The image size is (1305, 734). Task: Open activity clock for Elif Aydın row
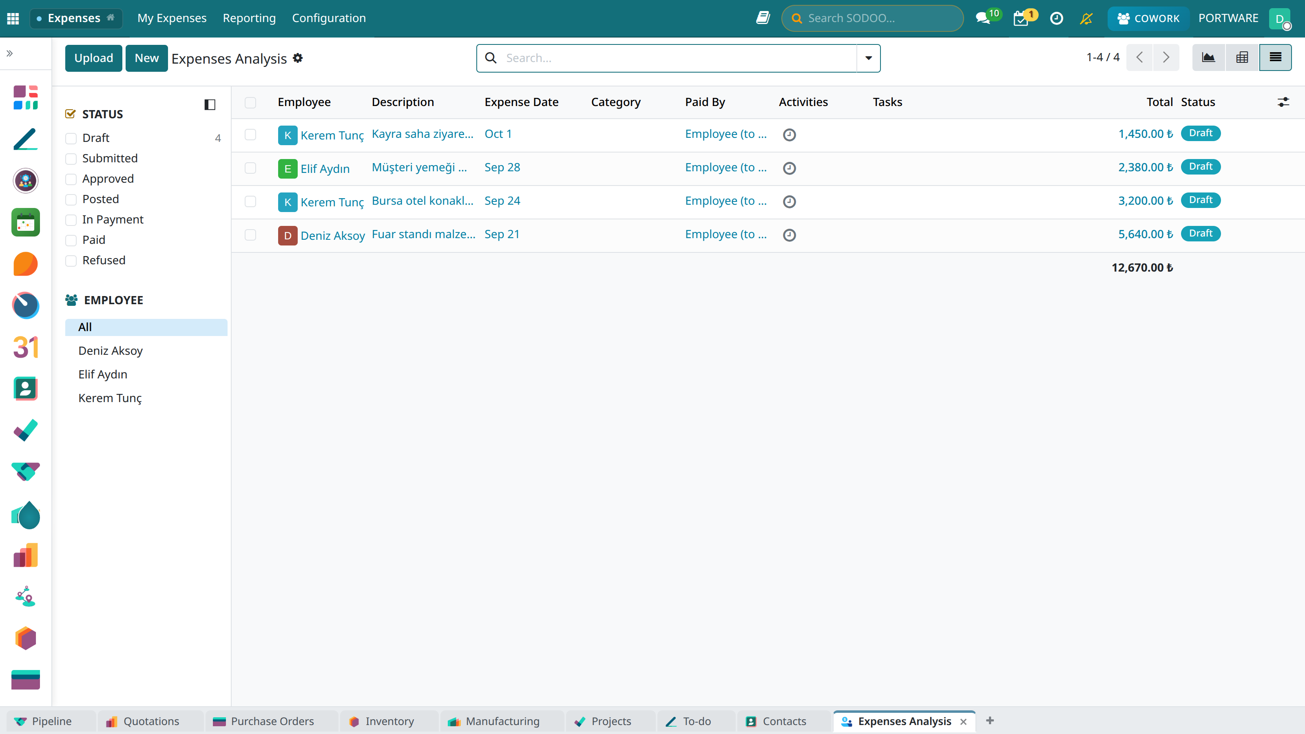coord(789,168)
